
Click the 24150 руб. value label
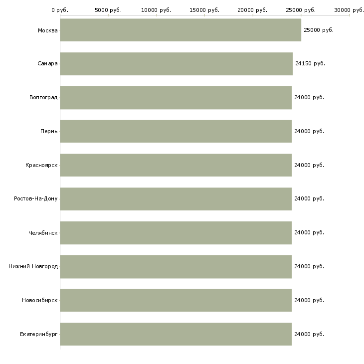[310, 64]
